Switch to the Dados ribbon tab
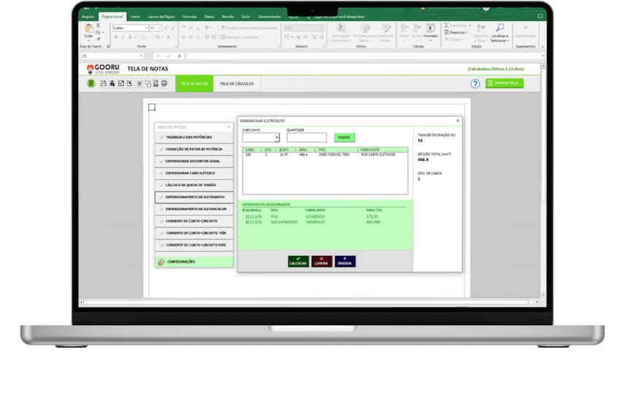This screenshot has width=625, height=396. pyautogui.click(x=210, y=17)
